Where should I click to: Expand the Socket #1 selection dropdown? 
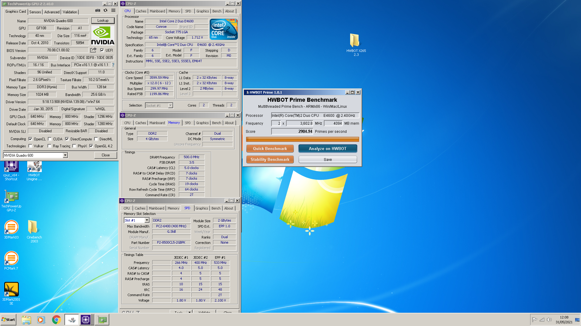[170, 105]
